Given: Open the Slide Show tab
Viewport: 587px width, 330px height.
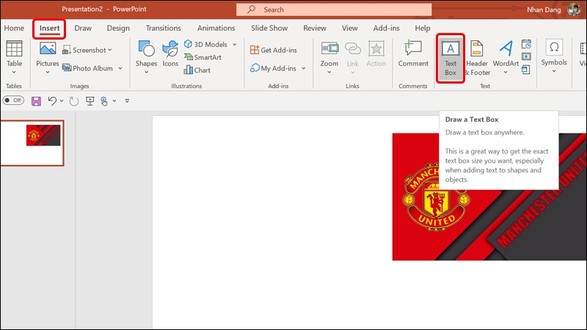Looking at the screenshot, I should [269, 28].
